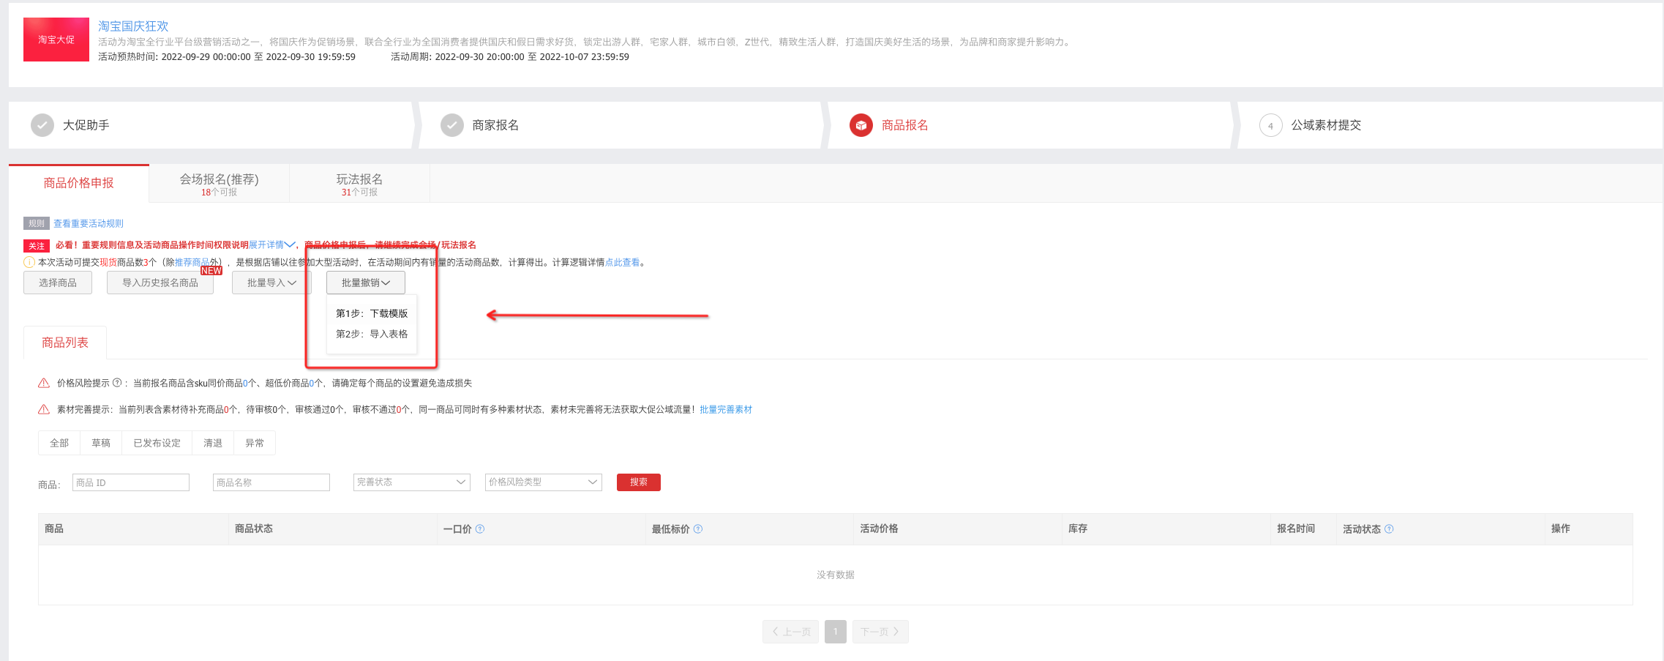The image size is (1664, 661).
Task: Click the help icon next to 活动状态
Action: point(1389,529)
